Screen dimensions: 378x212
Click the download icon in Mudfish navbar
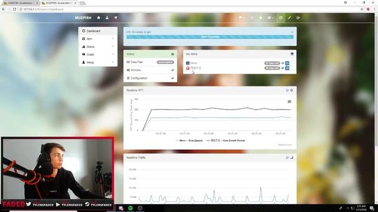pyautogui.click(x=107, y=18)
